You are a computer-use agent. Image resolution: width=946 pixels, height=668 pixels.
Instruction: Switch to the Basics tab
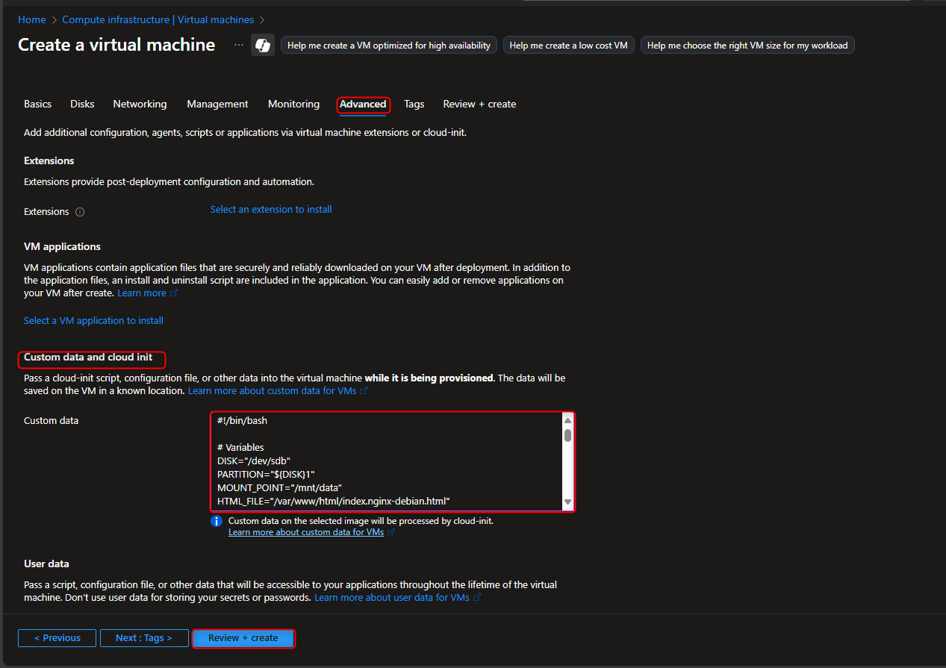click(37, 104)
